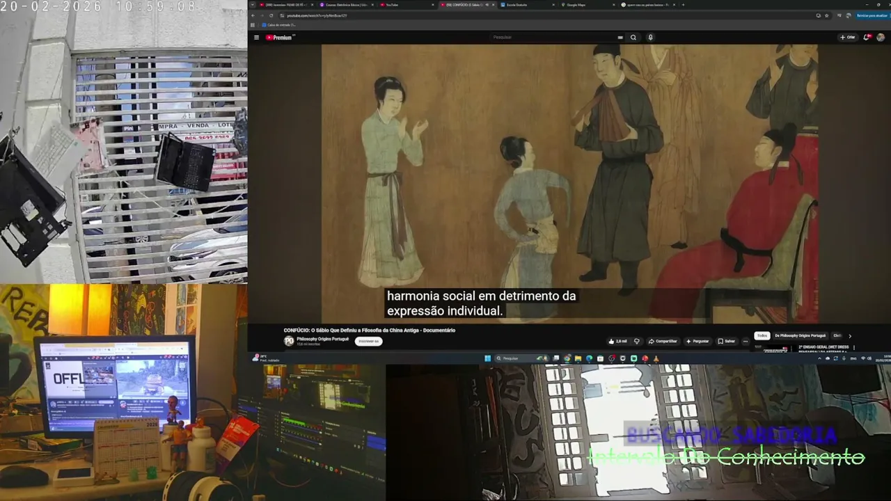Open Philosophy Origins Português channel name link
The width and height of the screenshot is (891, 501).
[x=323, y=339]
